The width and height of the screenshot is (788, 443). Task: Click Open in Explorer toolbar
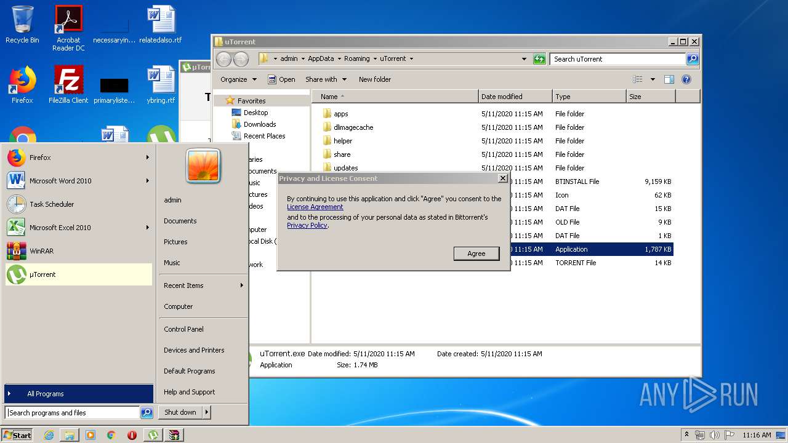tap(281, 79)
